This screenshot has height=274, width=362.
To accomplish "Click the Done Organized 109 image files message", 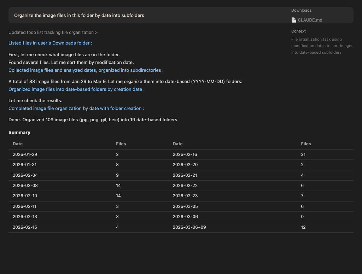I will click(x=93, y=120).
